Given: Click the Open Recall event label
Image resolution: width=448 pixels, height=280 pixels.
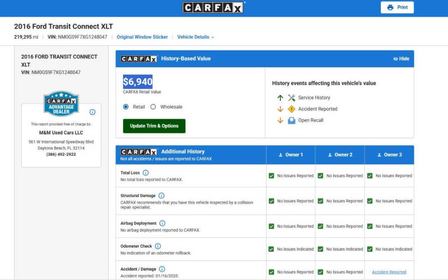Looking at the screenshot, I should [311, 120].
